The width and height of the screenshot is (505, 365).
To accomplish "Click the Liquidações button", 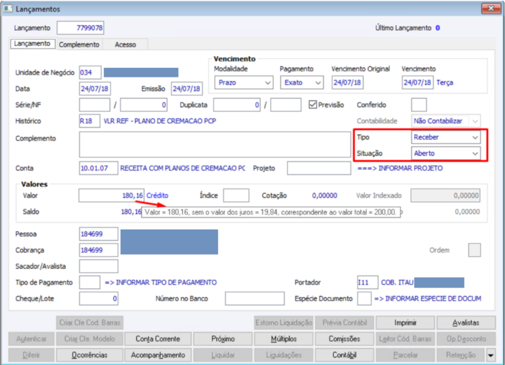I will click(283, 355).
